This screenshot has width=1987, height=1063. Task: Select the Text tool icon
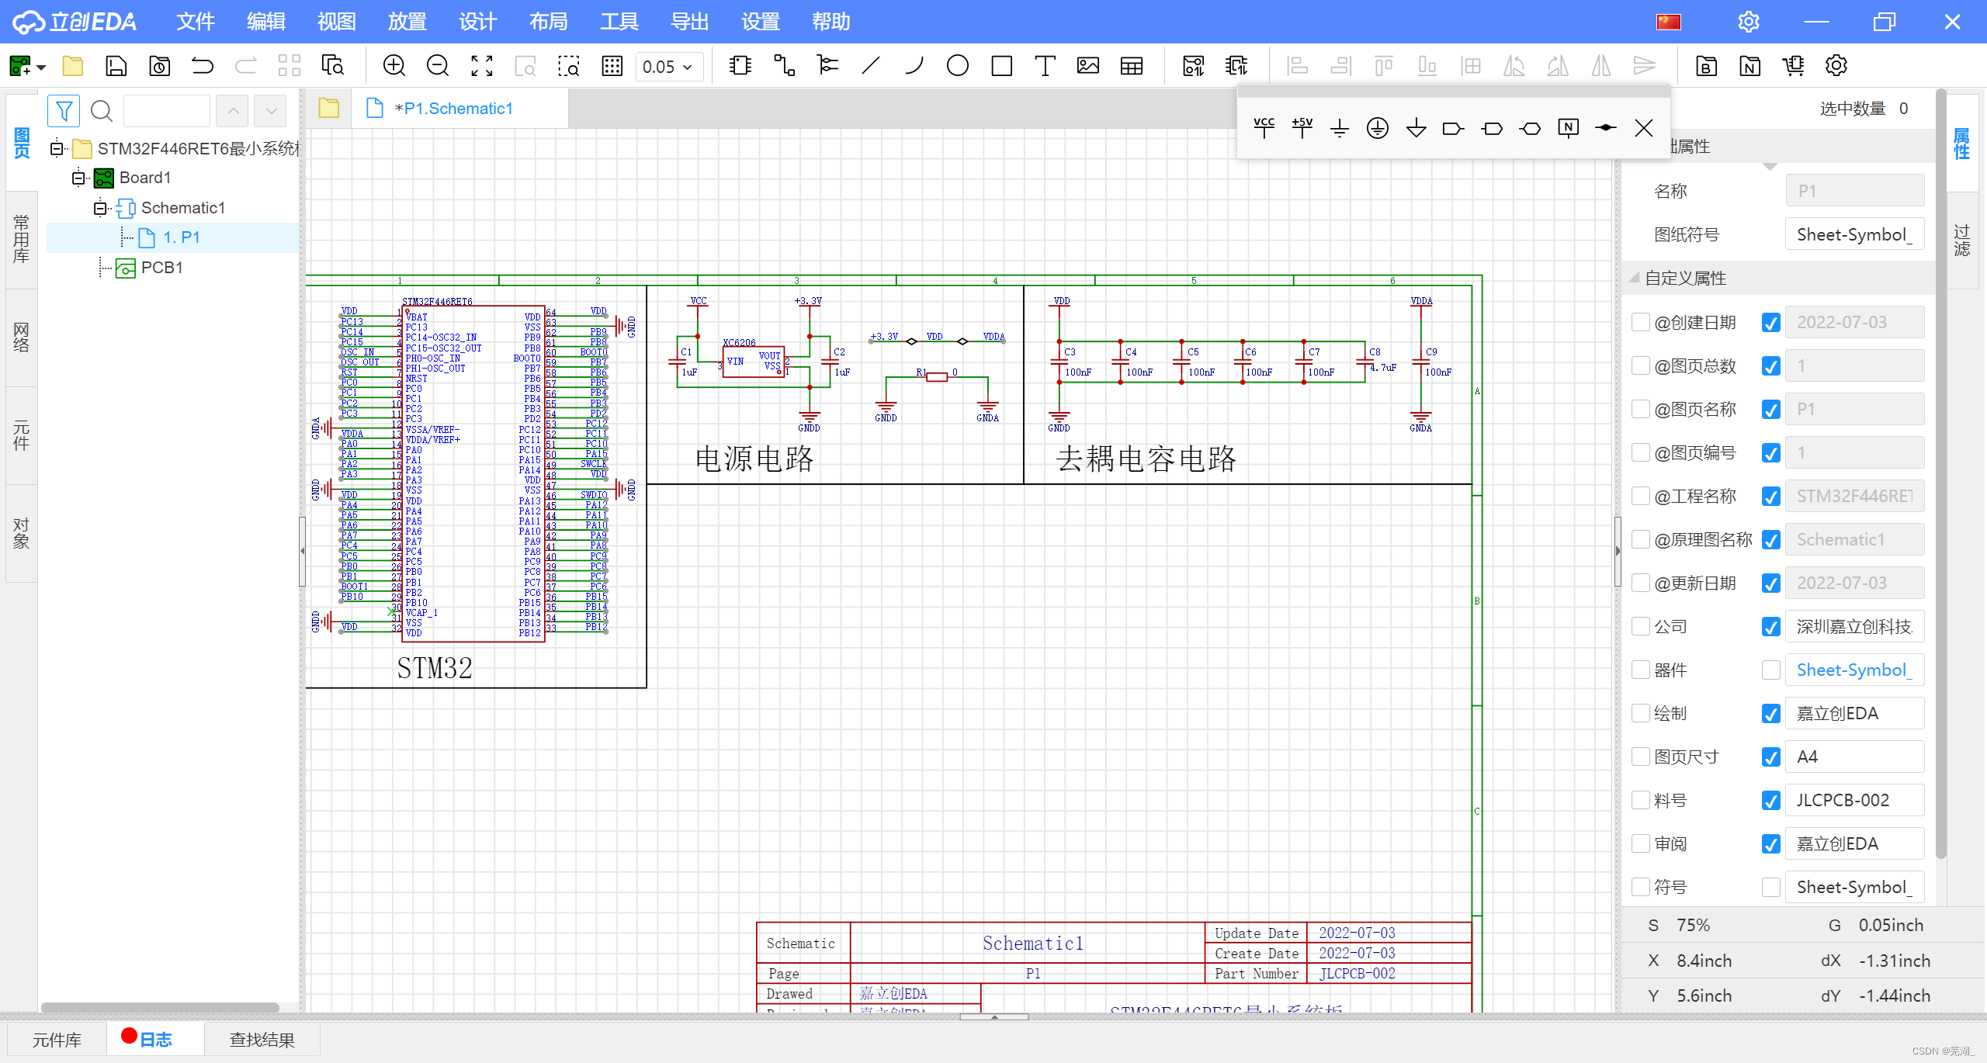pos(1045,66)
